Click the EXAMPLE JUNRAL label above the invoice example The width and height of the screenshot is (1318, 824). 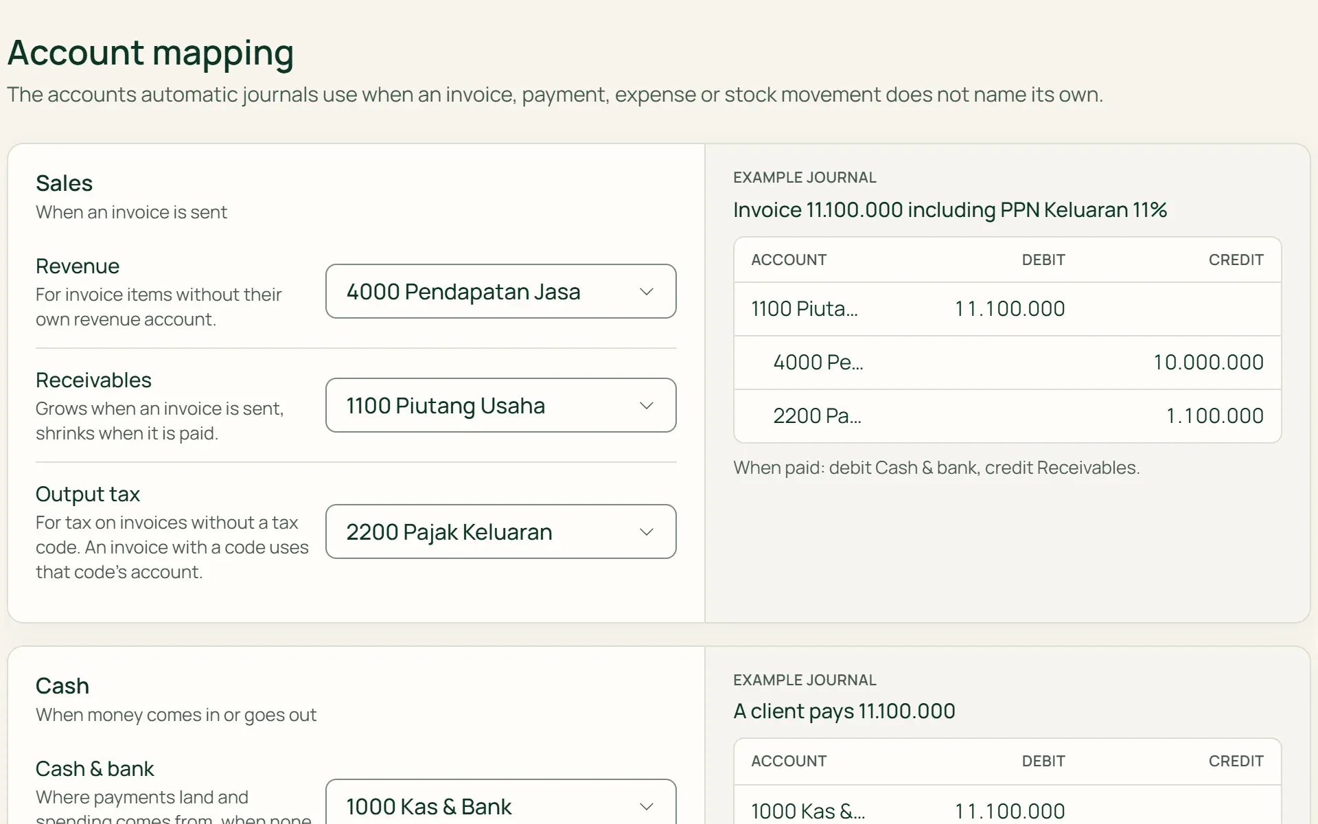(x=805, y=178)
